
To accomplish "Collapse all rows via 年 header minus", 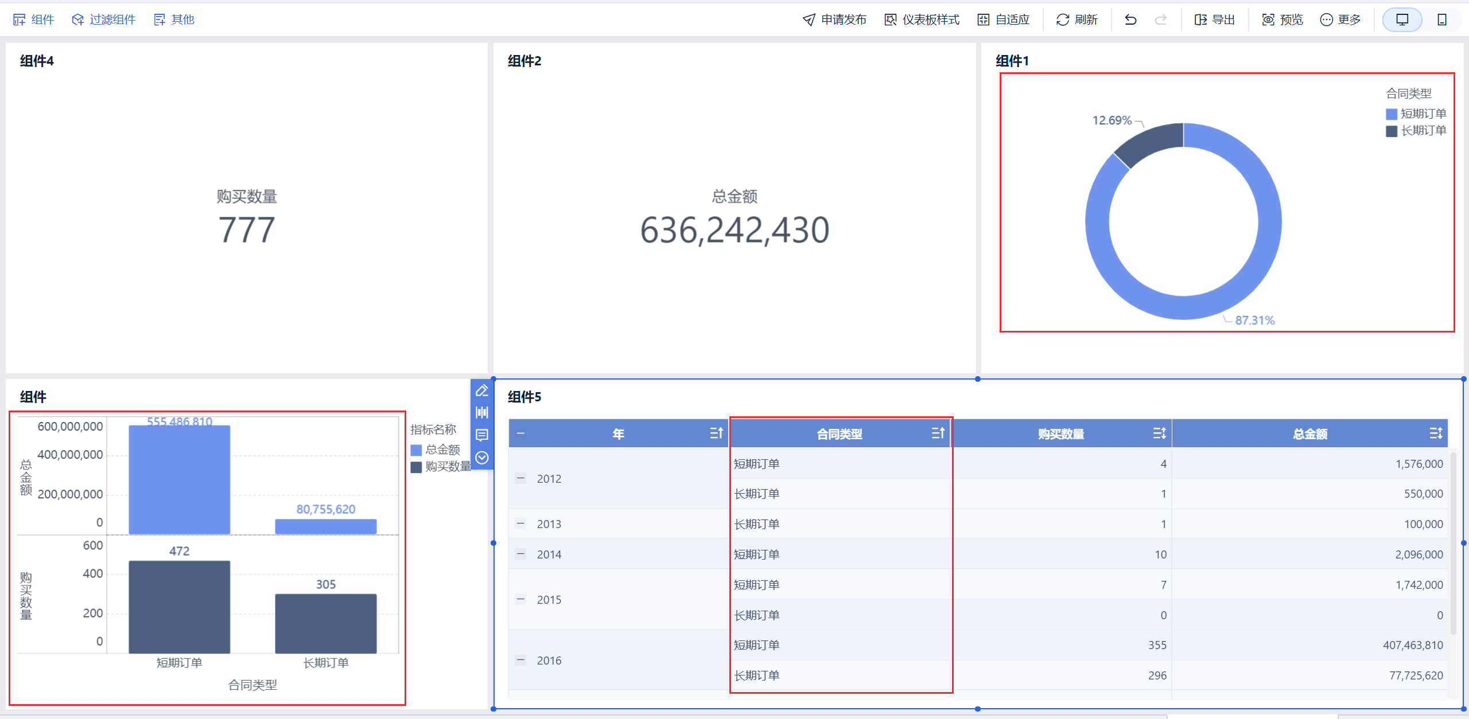I will tap(520, 433).
